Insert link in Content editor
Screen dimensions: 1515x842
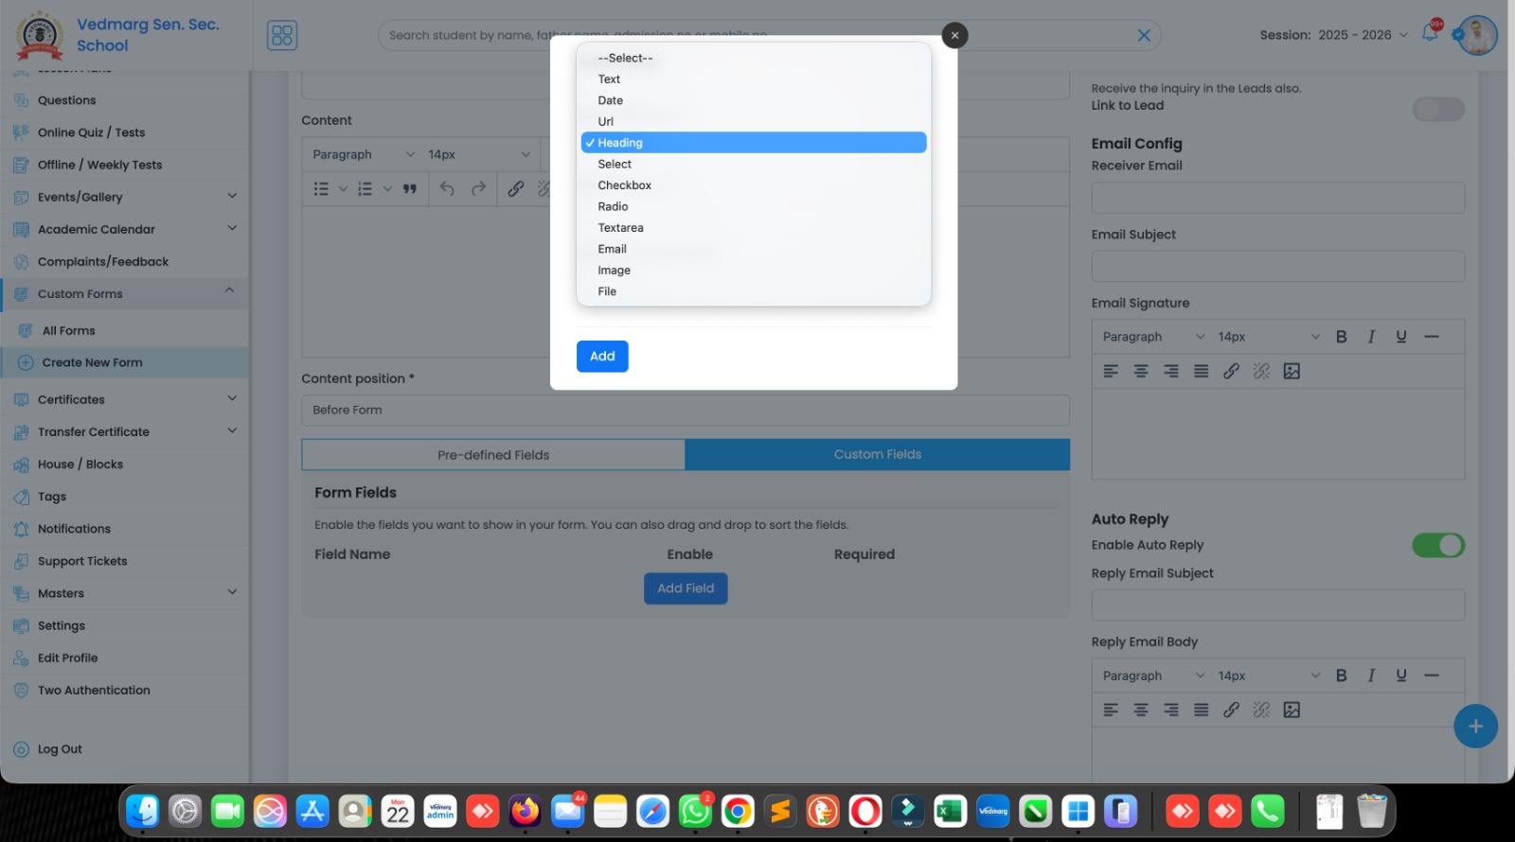(x=516, y=189)
